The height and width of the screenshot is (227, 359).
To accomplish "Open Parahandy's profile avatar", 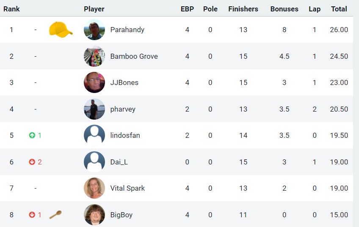I will click(x=94, y=30).
